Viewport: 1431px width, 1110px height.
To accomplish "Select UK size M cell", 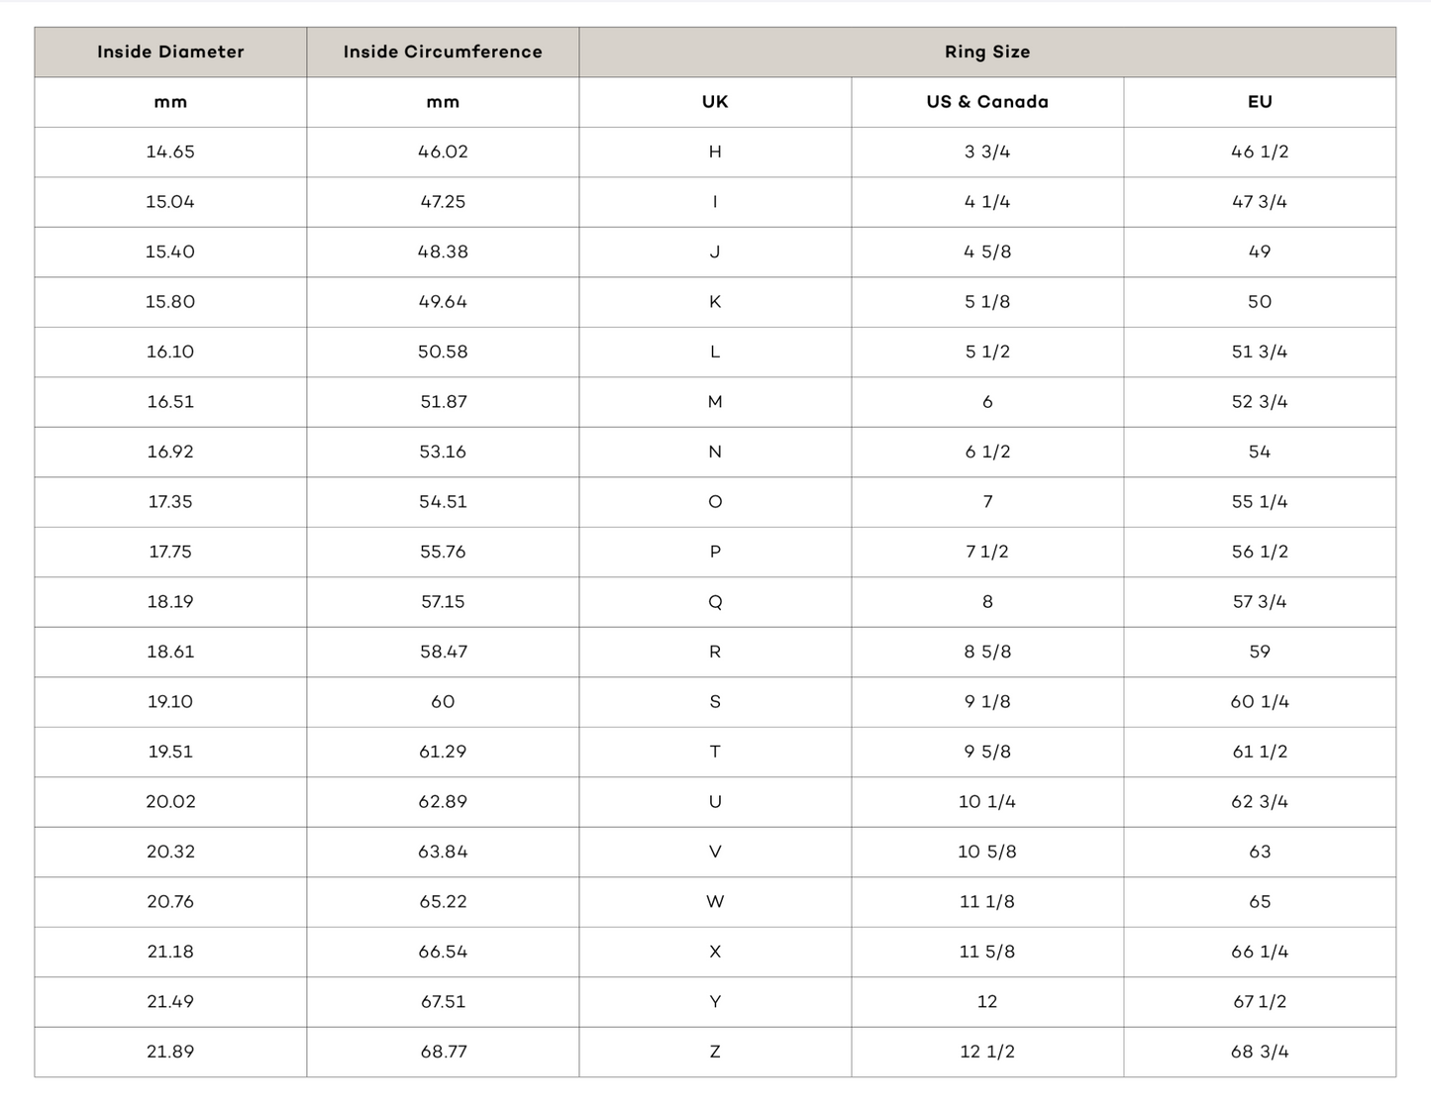I will (715, 402).
